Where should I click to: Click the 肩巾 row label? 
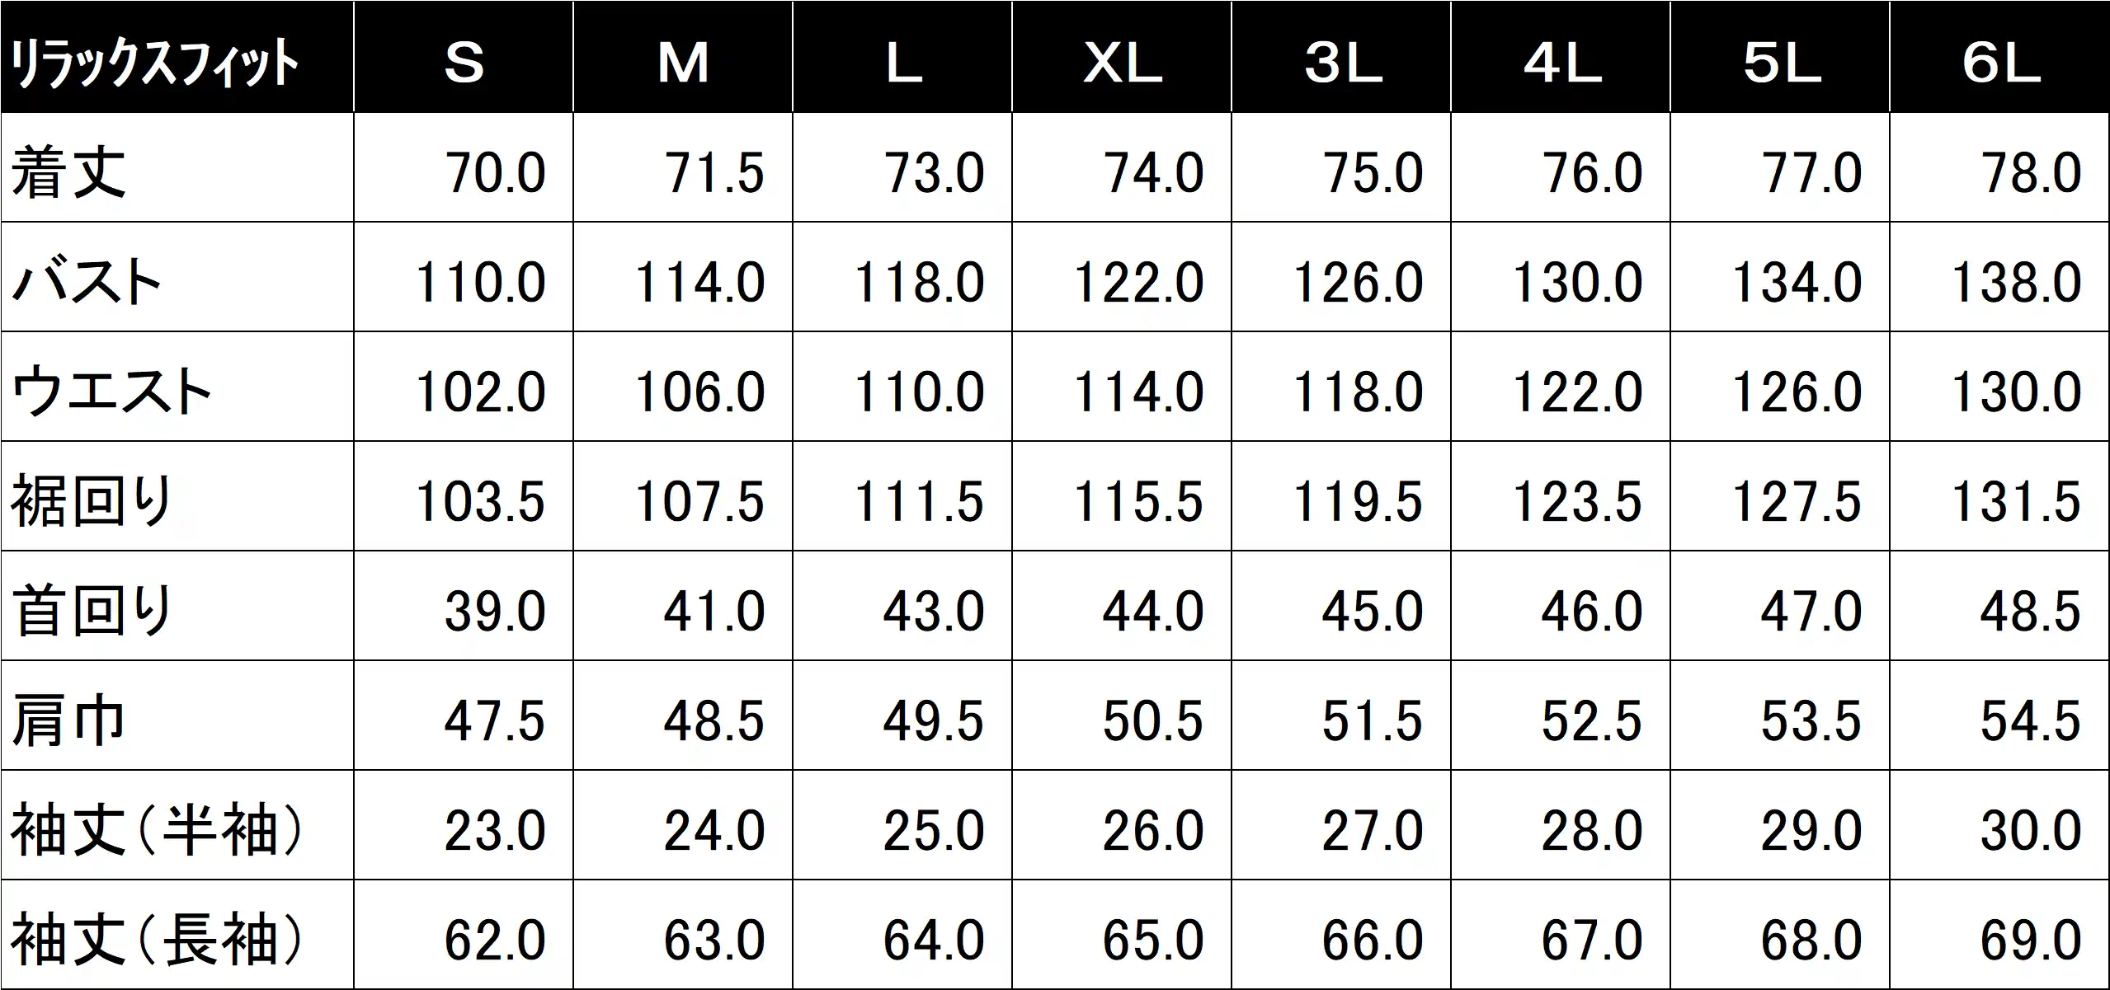[x=177, y=716]
